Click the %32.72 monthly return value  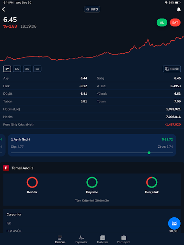click(167, 139)
